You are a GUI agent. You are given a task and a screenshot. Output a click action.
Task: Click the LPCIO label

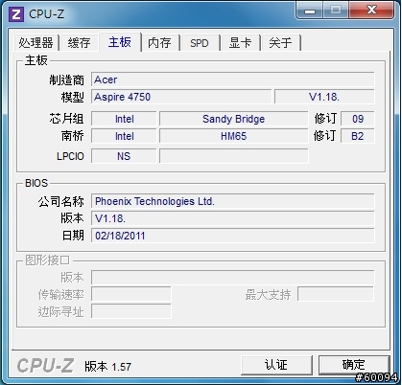tap(70, 156)
